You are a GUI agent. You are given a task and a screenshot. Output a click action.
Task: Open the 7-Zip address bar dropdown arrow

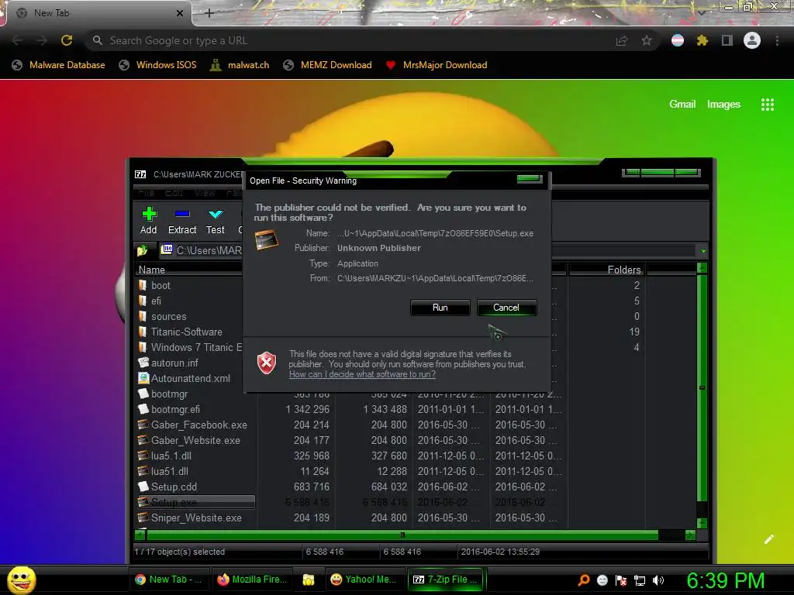[x=703, y=251]
